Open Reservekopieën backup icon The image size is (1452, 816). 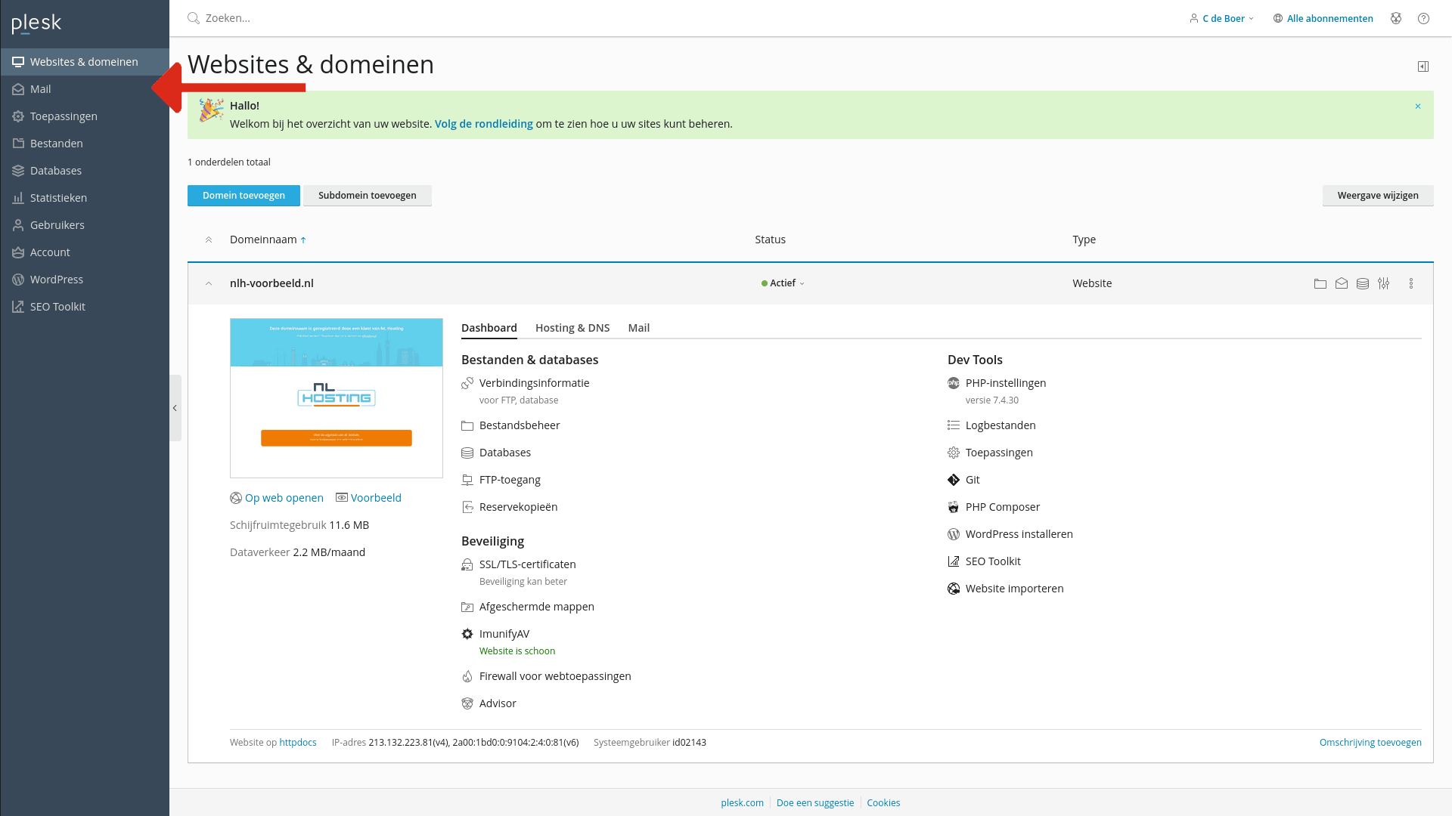click(467, 506)
